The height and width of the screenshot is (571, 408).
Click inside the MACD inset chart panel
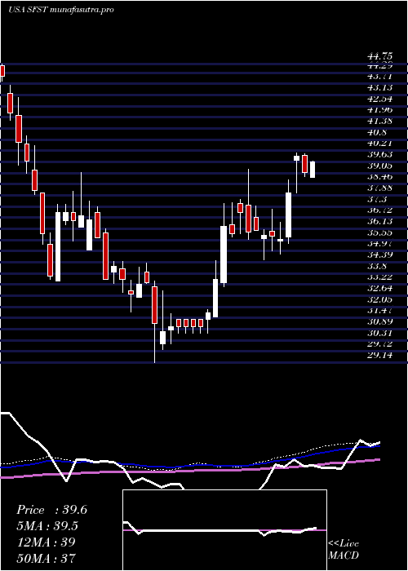[224, 530]
